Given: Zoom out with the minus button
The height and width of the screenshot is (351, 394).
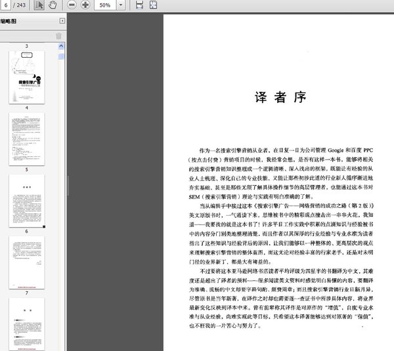Looking at the screenshot, I should click(72, 5).
